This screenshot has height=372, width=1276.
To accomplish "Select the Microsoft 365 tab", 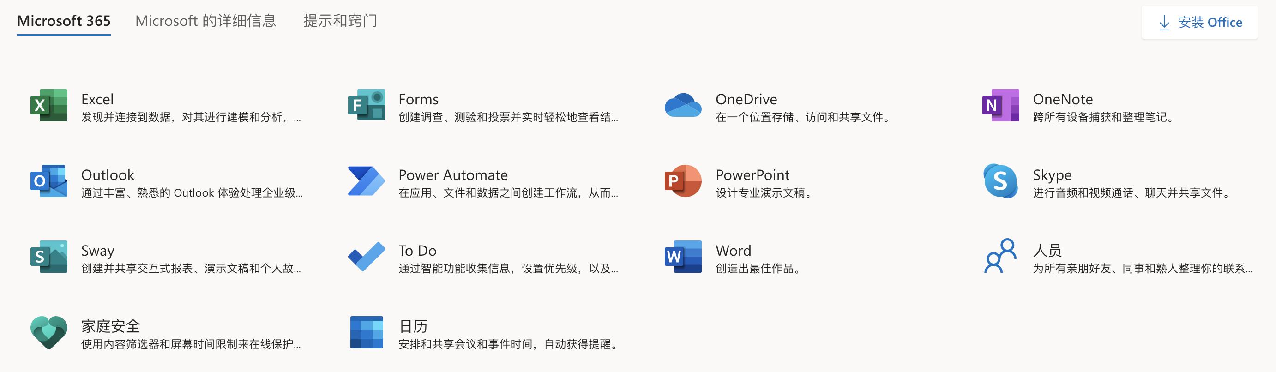I will tap(63, 21).
